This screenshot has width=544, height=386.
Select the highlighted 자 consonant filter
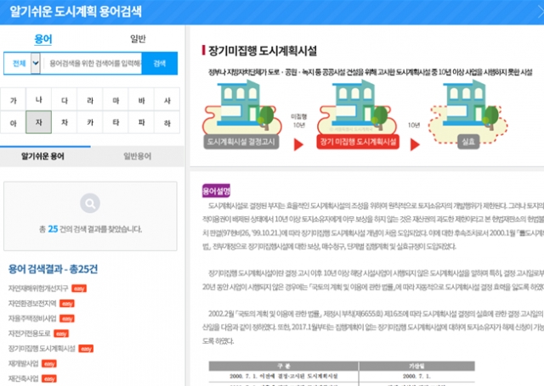click(38, 122)
